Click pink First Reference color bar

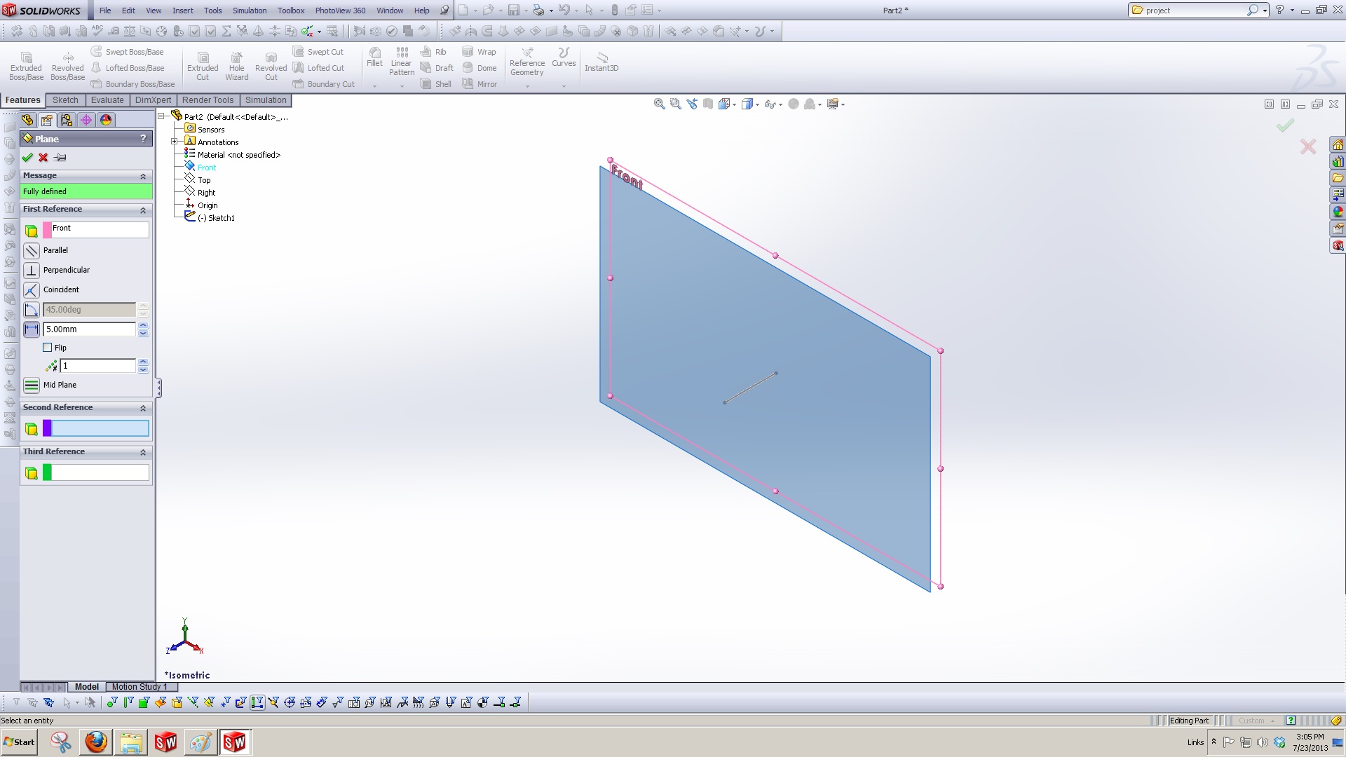(47, 230)
